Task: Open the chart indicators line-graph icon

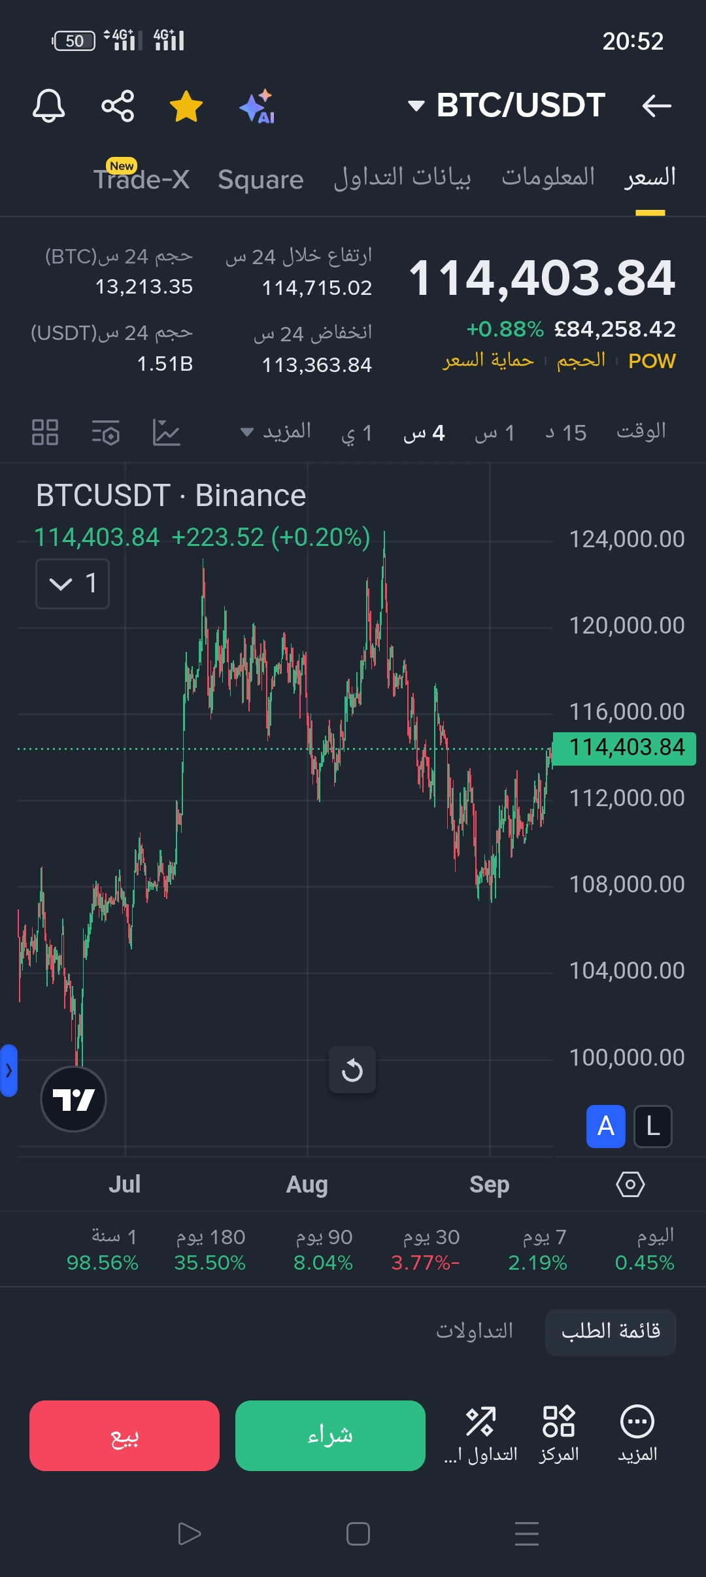Action: (166, 433)
